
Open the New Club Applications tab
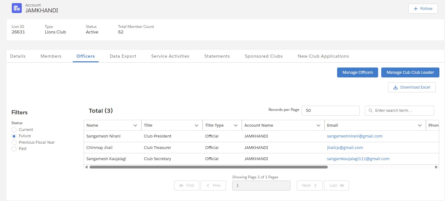click(x=323, y=56)
